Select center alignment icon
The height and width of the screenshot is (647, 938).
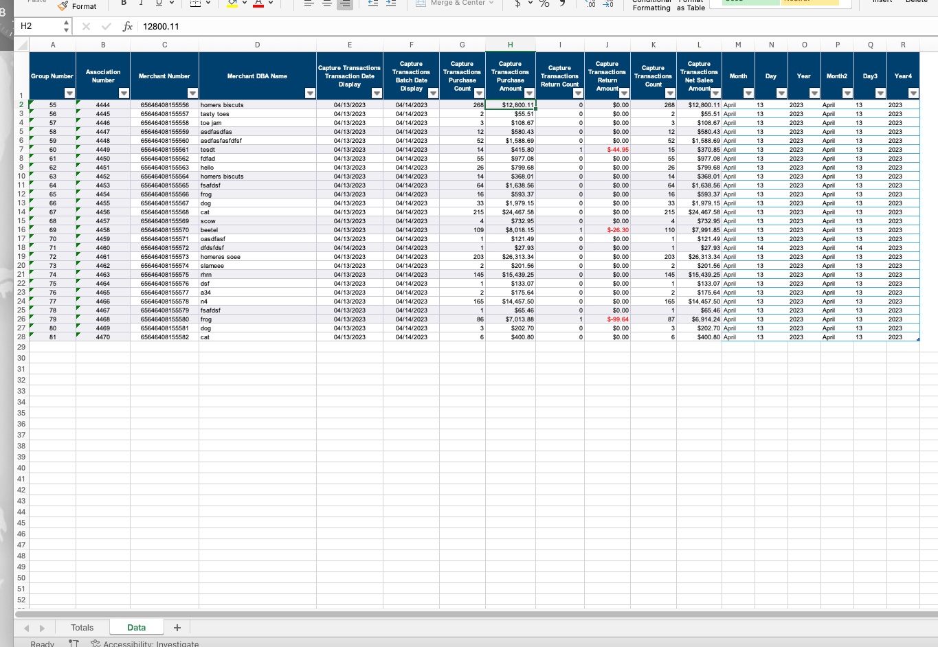326,3
